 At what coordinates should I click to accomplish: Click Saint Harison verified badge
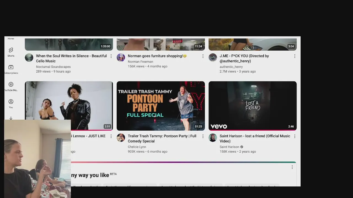pos(242,147)
